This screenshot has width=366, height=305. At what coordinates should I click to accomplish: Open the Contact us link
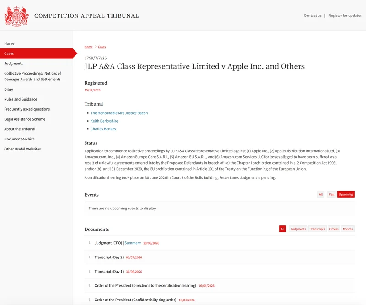coord(312,16)
